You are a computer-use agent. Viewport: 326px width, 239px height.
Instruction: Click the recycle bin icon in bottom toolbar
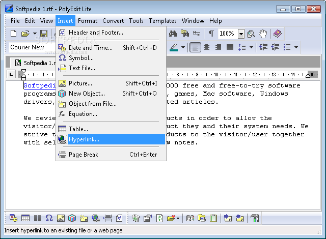(x=136, y=218)
